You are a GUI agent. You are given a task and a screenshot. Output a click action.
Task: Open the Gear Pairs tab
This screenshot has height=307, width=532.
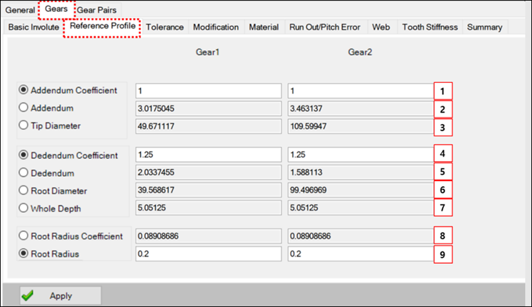pyautogui.click(x=97, y=10)
